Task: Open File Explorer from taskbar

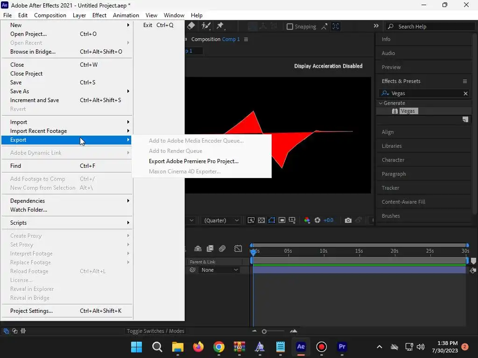Action: click(178, 347)
